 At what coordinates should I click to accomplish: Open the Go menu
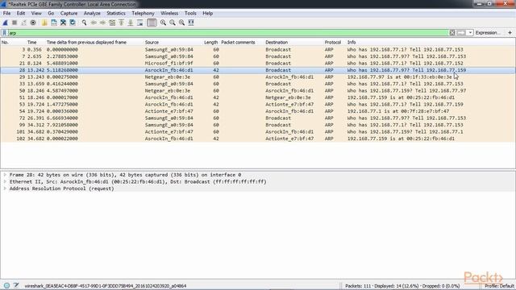tap(51, 13)
